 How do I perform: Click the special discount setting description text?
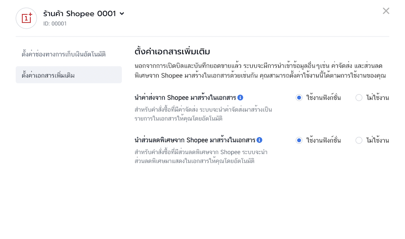tap(201, 157)
